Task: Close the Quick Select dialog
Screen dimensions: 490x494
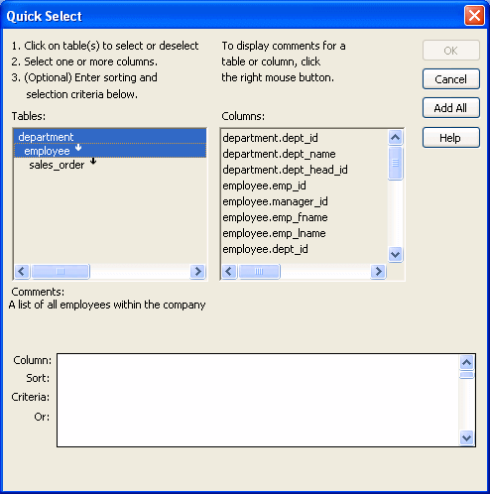Action: click(x=474, y=16)
